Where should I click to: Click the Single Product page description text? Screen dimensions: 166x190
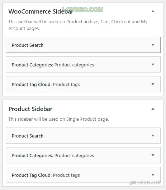coord(58,119)
